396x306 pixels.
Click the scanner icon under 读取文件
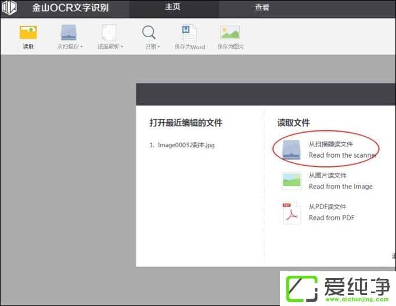pos(291,150)
